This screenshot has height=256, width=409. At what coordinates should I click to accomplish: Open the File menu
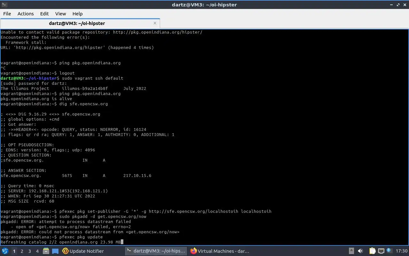(7, 14)
